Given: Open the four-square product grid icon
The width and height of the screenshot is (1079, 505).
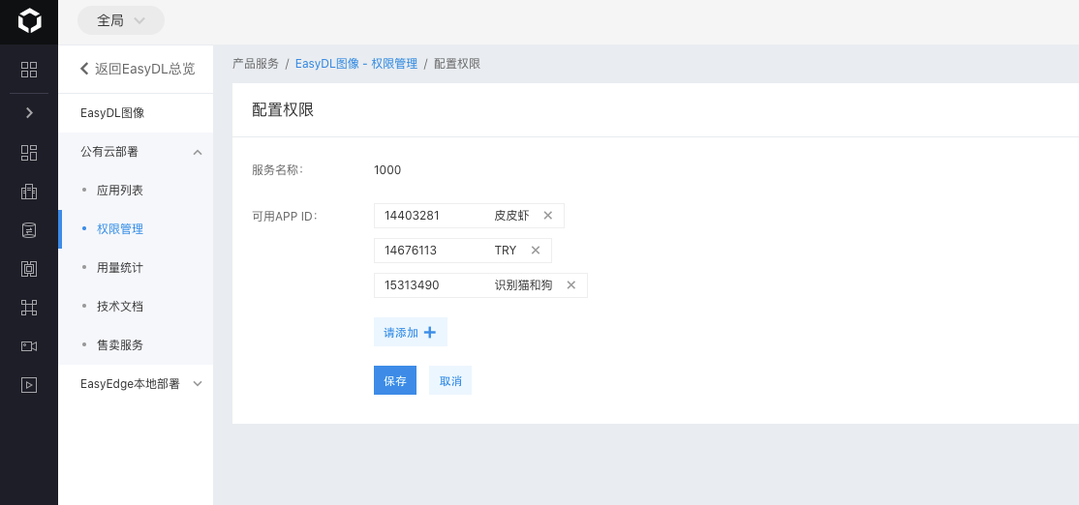Looking at the screenshot, I should click(29, 70).
